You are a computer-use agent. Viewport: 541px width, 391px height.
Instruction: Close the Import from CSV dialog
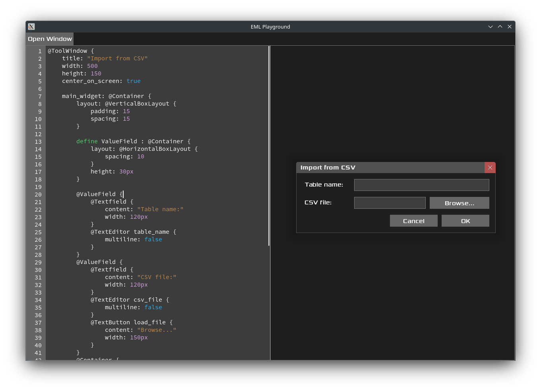point(490,168)
